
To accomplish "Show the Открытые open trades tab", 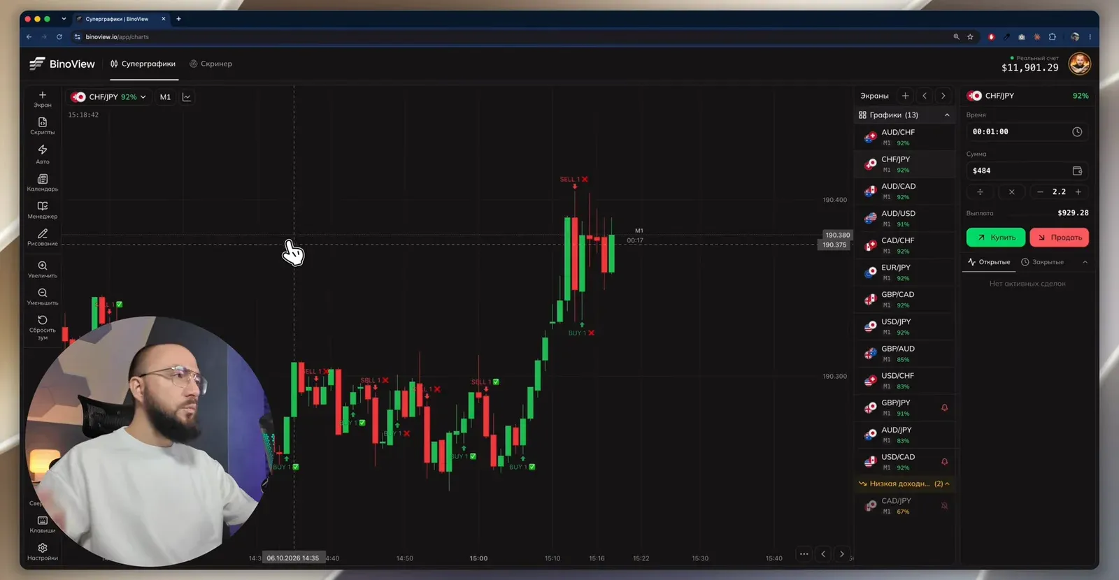I will pos(989,262).
